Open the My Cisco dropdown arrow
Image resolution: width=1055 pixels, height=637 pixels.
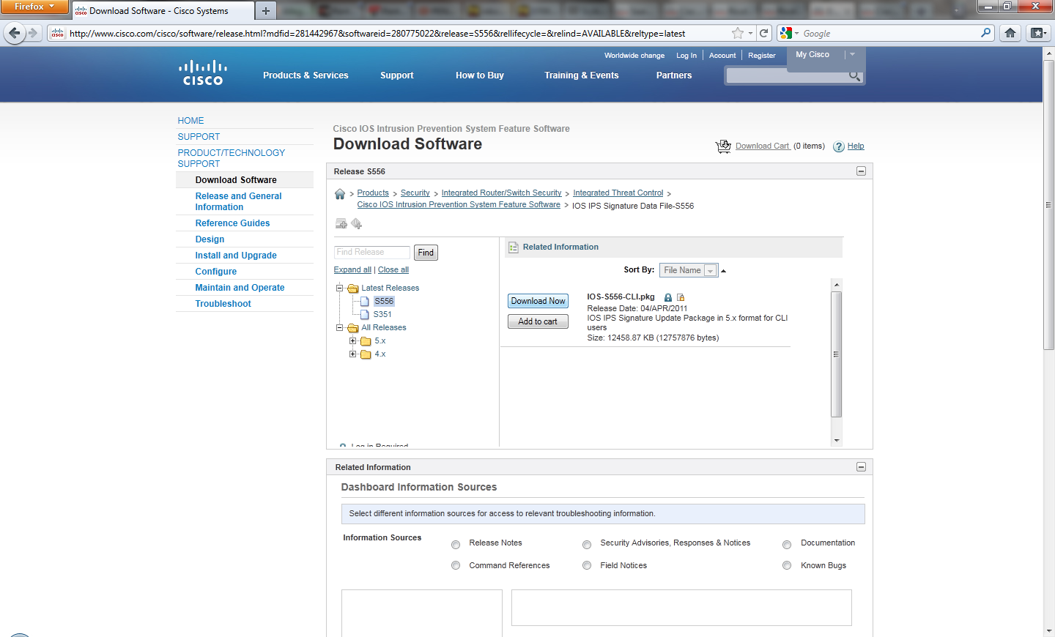point(852,54)
